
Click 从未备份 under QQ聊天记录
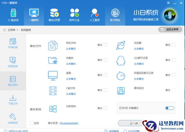tap(139, 64)
